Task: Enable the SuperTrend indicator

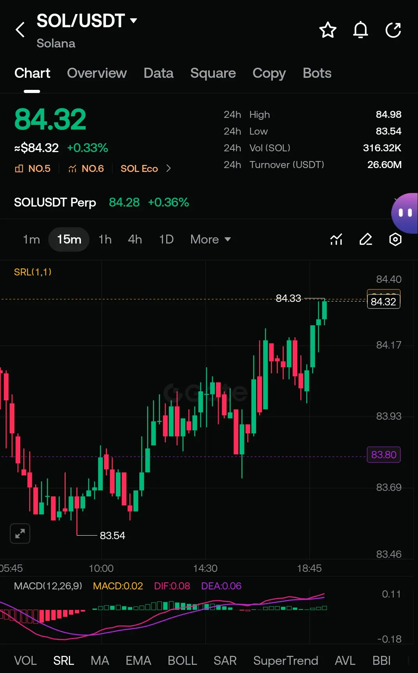Action: coord(286,661)
